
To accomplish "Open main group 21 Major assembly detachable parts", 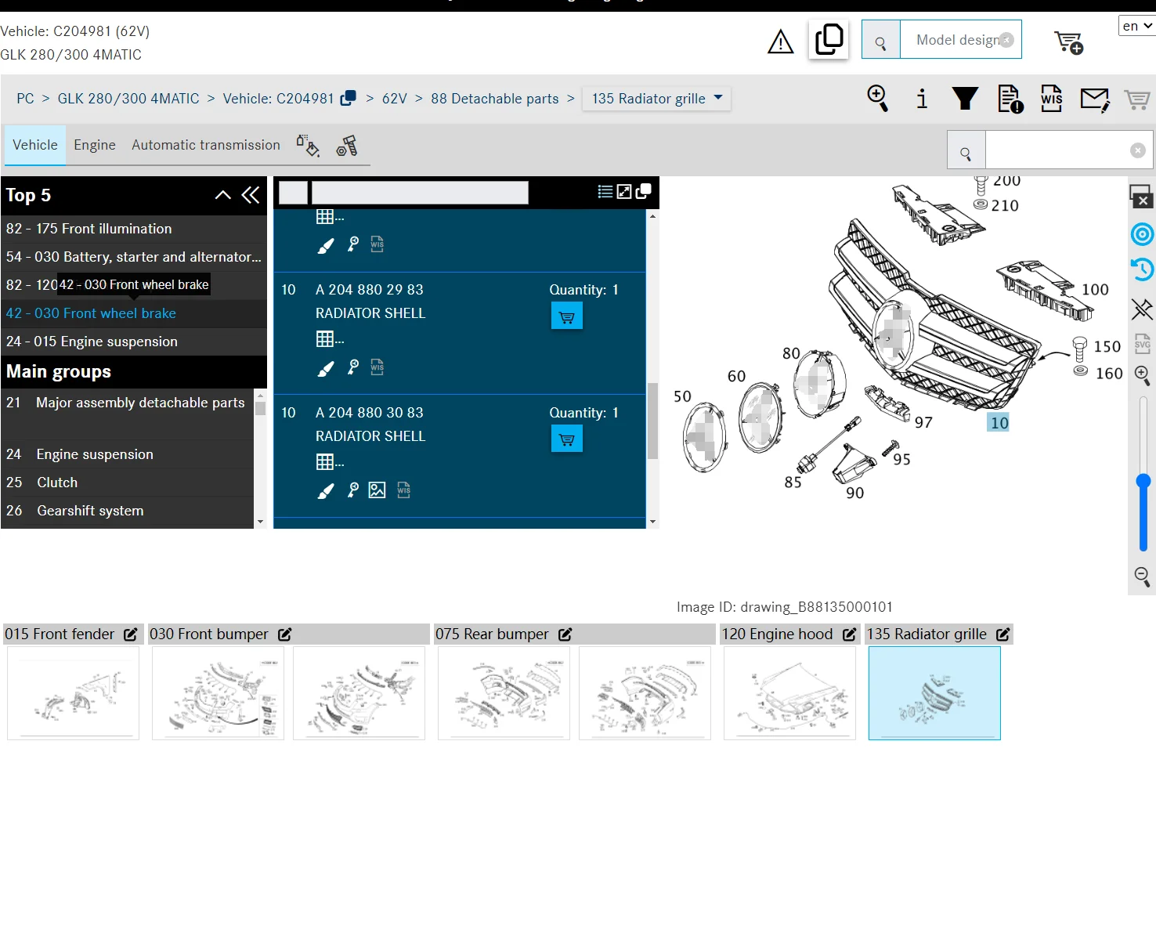I will point(127,403).
